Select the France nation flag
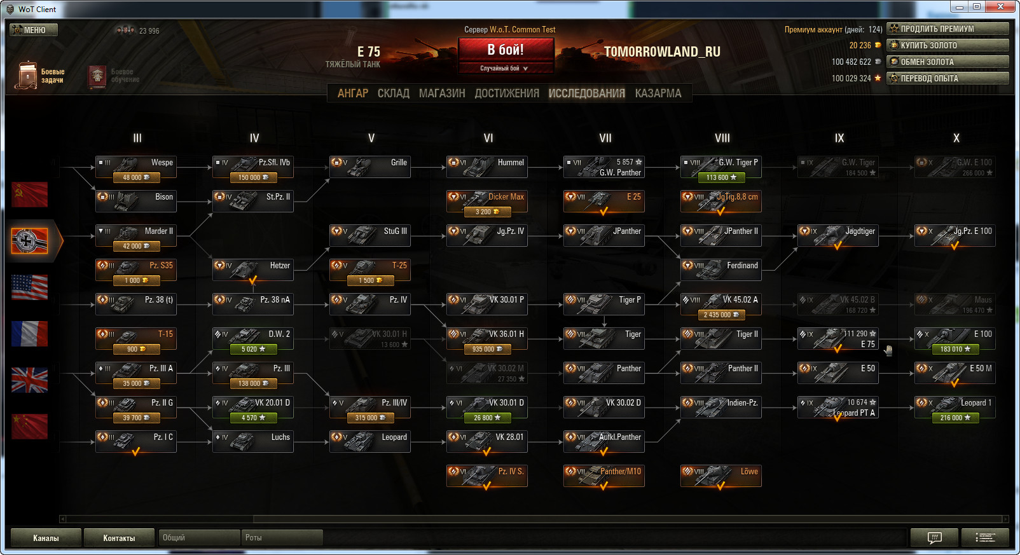Image resolution: width=1020 pixels, height=555 pixels. pos(29,334)
